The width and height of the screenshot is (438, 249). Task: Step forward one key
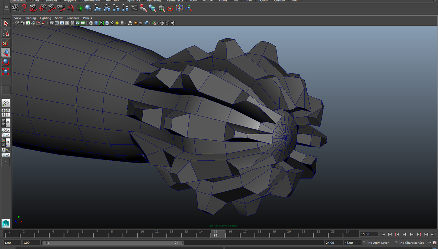(419, 234)
